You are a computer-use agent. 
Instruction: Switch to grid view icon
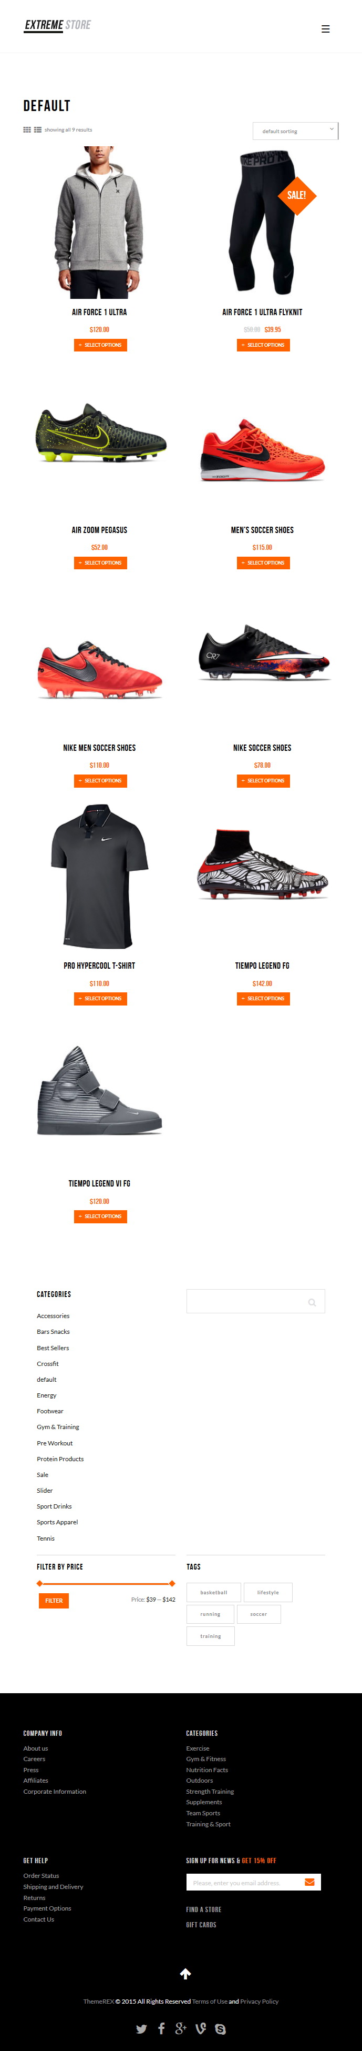pyautogui.click(x=27, y=130)
